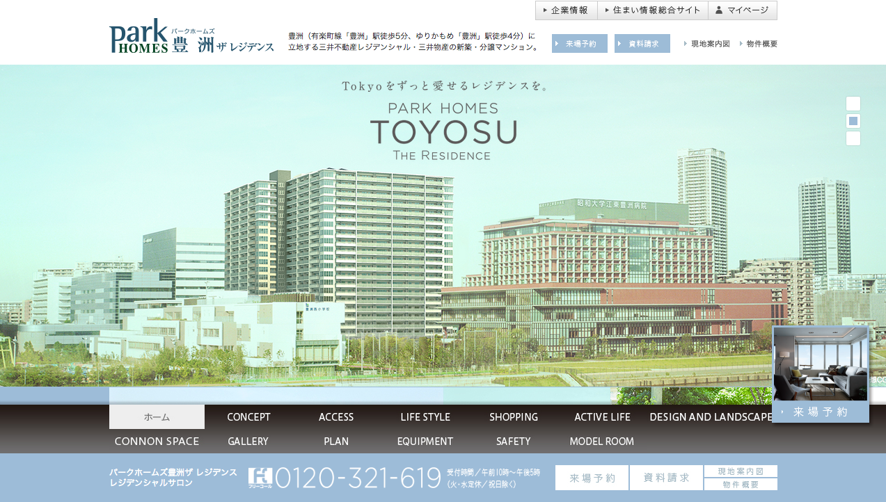Viewport: 886px width, 502px height.
Task: Open the DESIGN AND LANDSCAPE menu item
Action: tap(711, 417)
